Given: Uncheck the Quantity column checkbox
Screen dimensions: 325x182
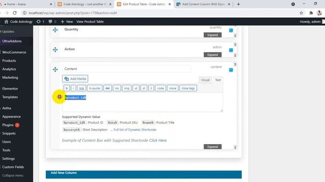Looking at the screenshot, I should click(x=231, y=30).
